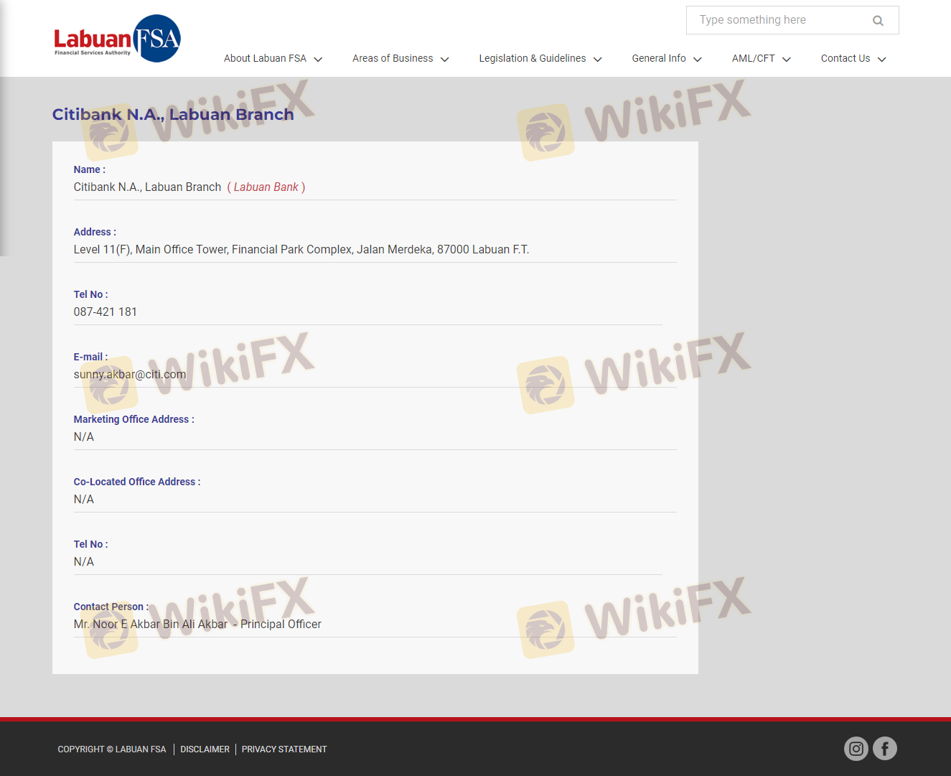The height and width of the screenshot is (776, 951).
Task: Select the 'Labuan Bank' category text
Action: pos(266,187)
